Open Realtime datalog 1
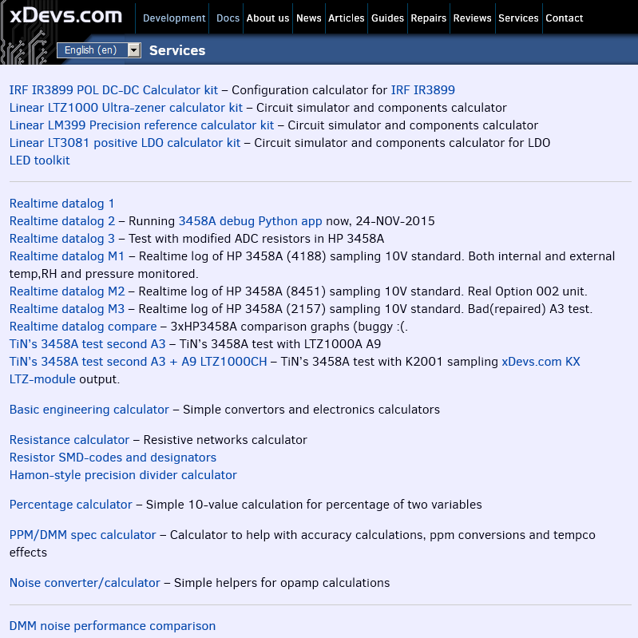Image resolution: width=638 pixels, height=638 pixels. pos(61,204)
